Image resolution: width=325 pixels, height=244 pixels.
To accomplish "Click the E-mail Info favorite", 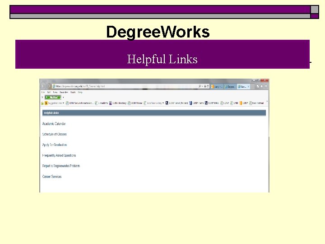I will (x=102, y=103).
